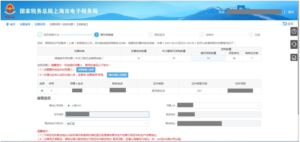Click the 维护办税人员权限 button
The height and width of the screenshot is (142, 300).
coord(117,75)
